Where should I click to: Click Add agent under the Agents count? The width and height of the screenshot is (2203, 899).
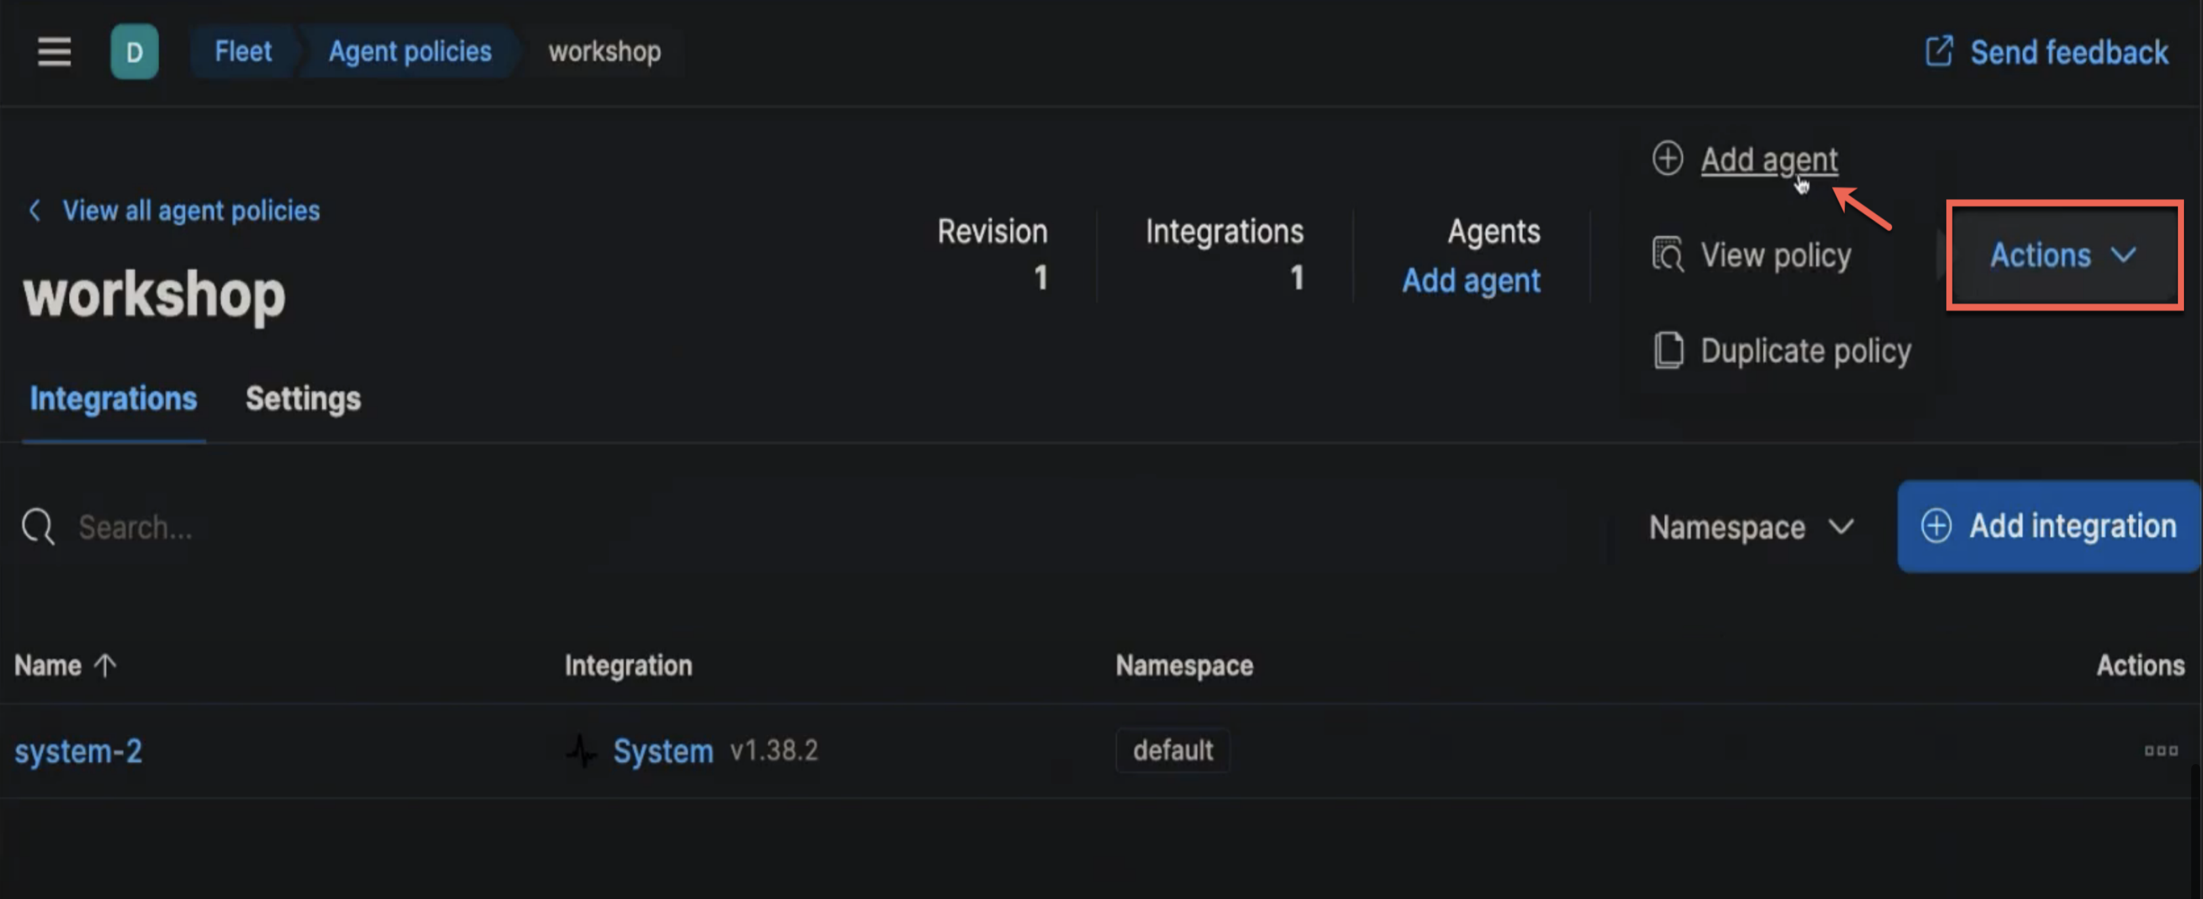[1471, 280]
